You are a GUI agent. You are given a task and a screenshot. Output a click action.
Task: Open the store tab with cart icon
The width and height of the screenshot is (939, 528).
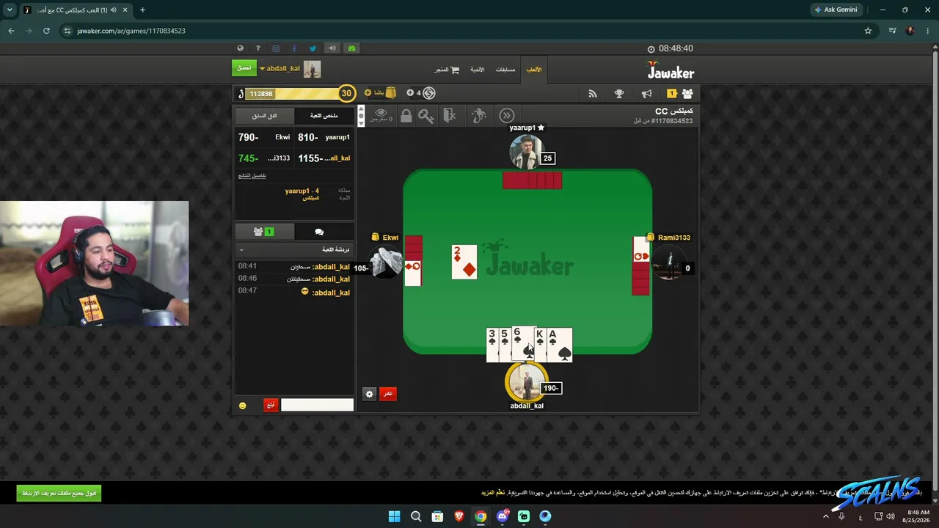(447, 70)
